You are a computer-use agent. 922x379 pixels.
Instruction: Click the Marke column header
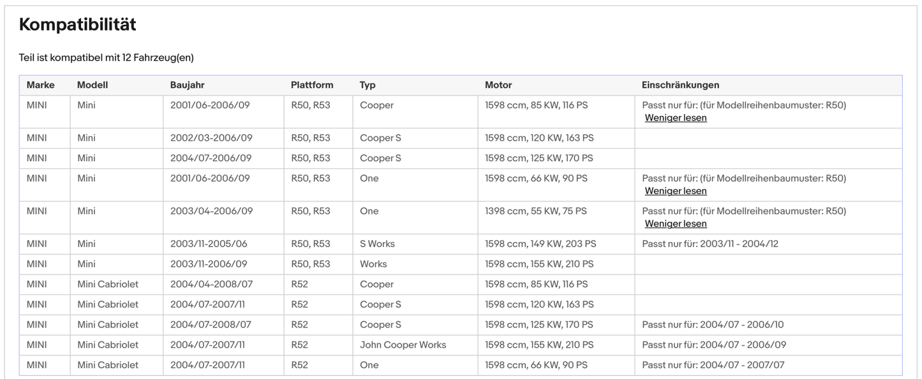coord(41,85)
